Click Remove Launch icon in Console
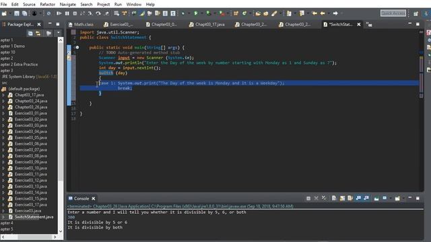This screenshot has width=431, height=242. coord(316,198)
